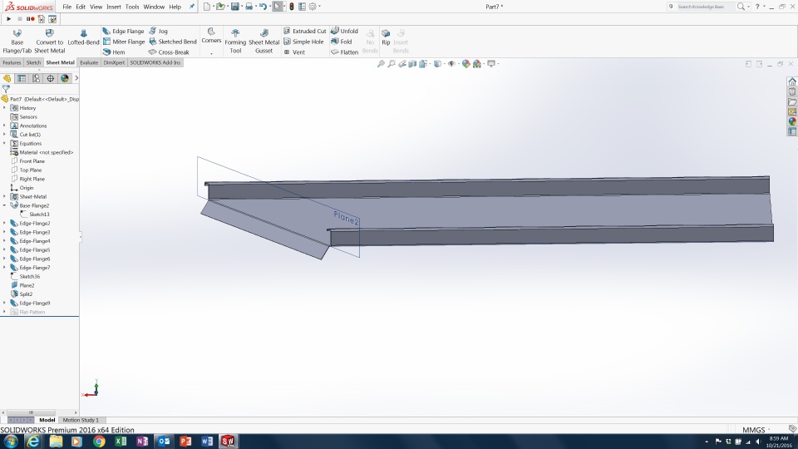
Task: Open the File menu
Action: 66,7
